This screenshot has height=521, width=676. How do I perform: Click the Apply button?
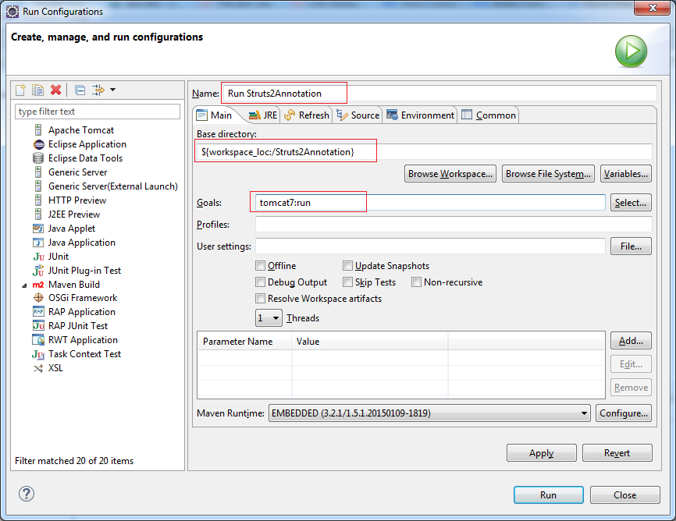coord(542,453)
